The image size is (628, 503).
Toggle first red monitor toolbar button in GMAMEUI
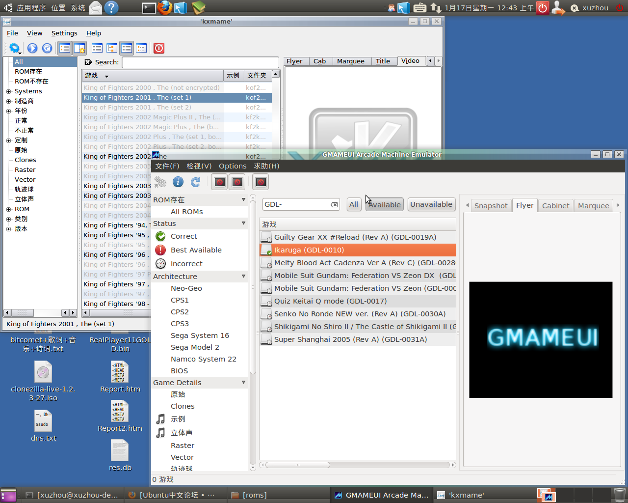coord(220,182)
